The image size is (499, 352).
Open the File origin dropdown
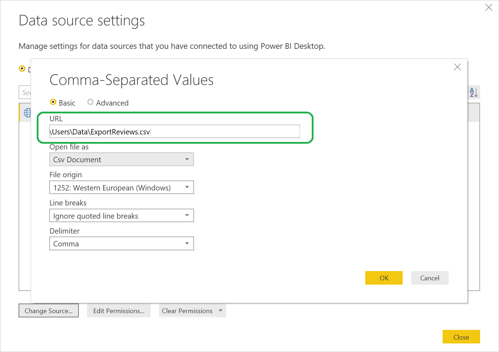[x=187, y=187]
